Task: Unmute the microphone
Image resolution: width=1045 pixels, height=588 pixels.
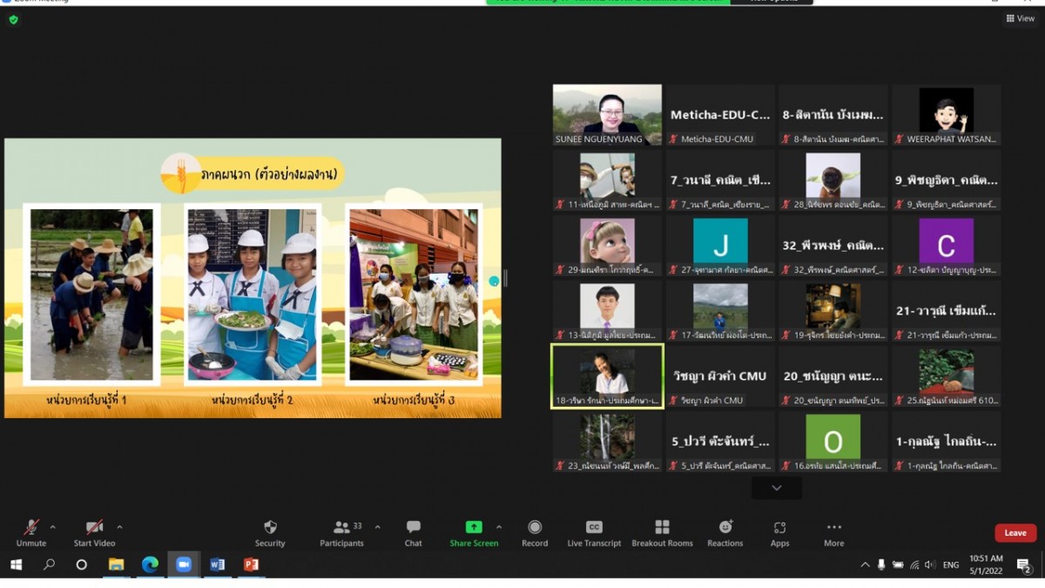Action: pyautogui.click(x=31, y=528)
